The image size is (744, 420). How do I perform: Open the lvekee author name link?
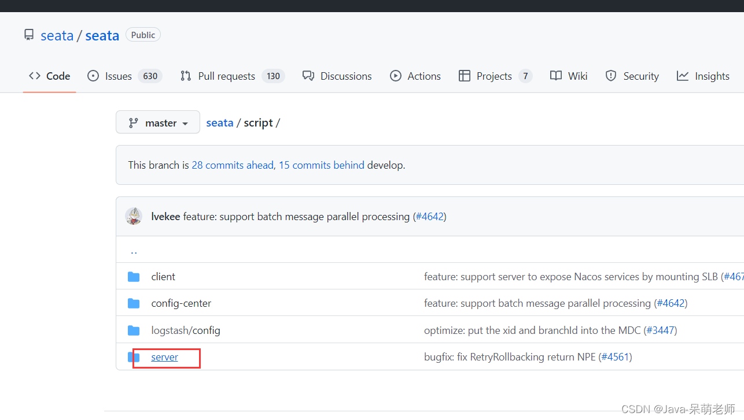pyautogui.click(x=165, y=216)
